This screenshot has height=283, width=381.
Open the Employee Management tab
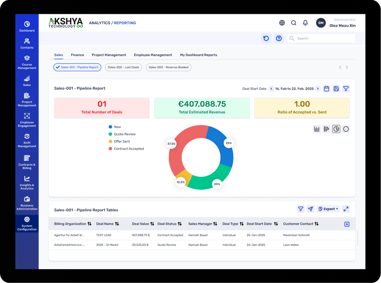[x=153, y=55]
